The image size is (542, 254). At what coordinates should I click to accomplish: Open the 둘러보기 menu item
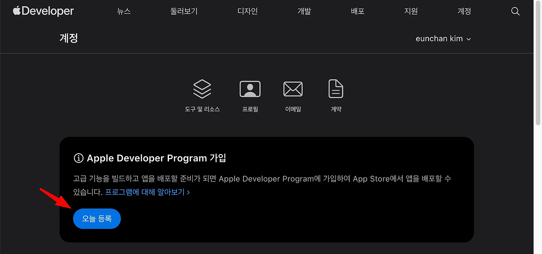184,11
